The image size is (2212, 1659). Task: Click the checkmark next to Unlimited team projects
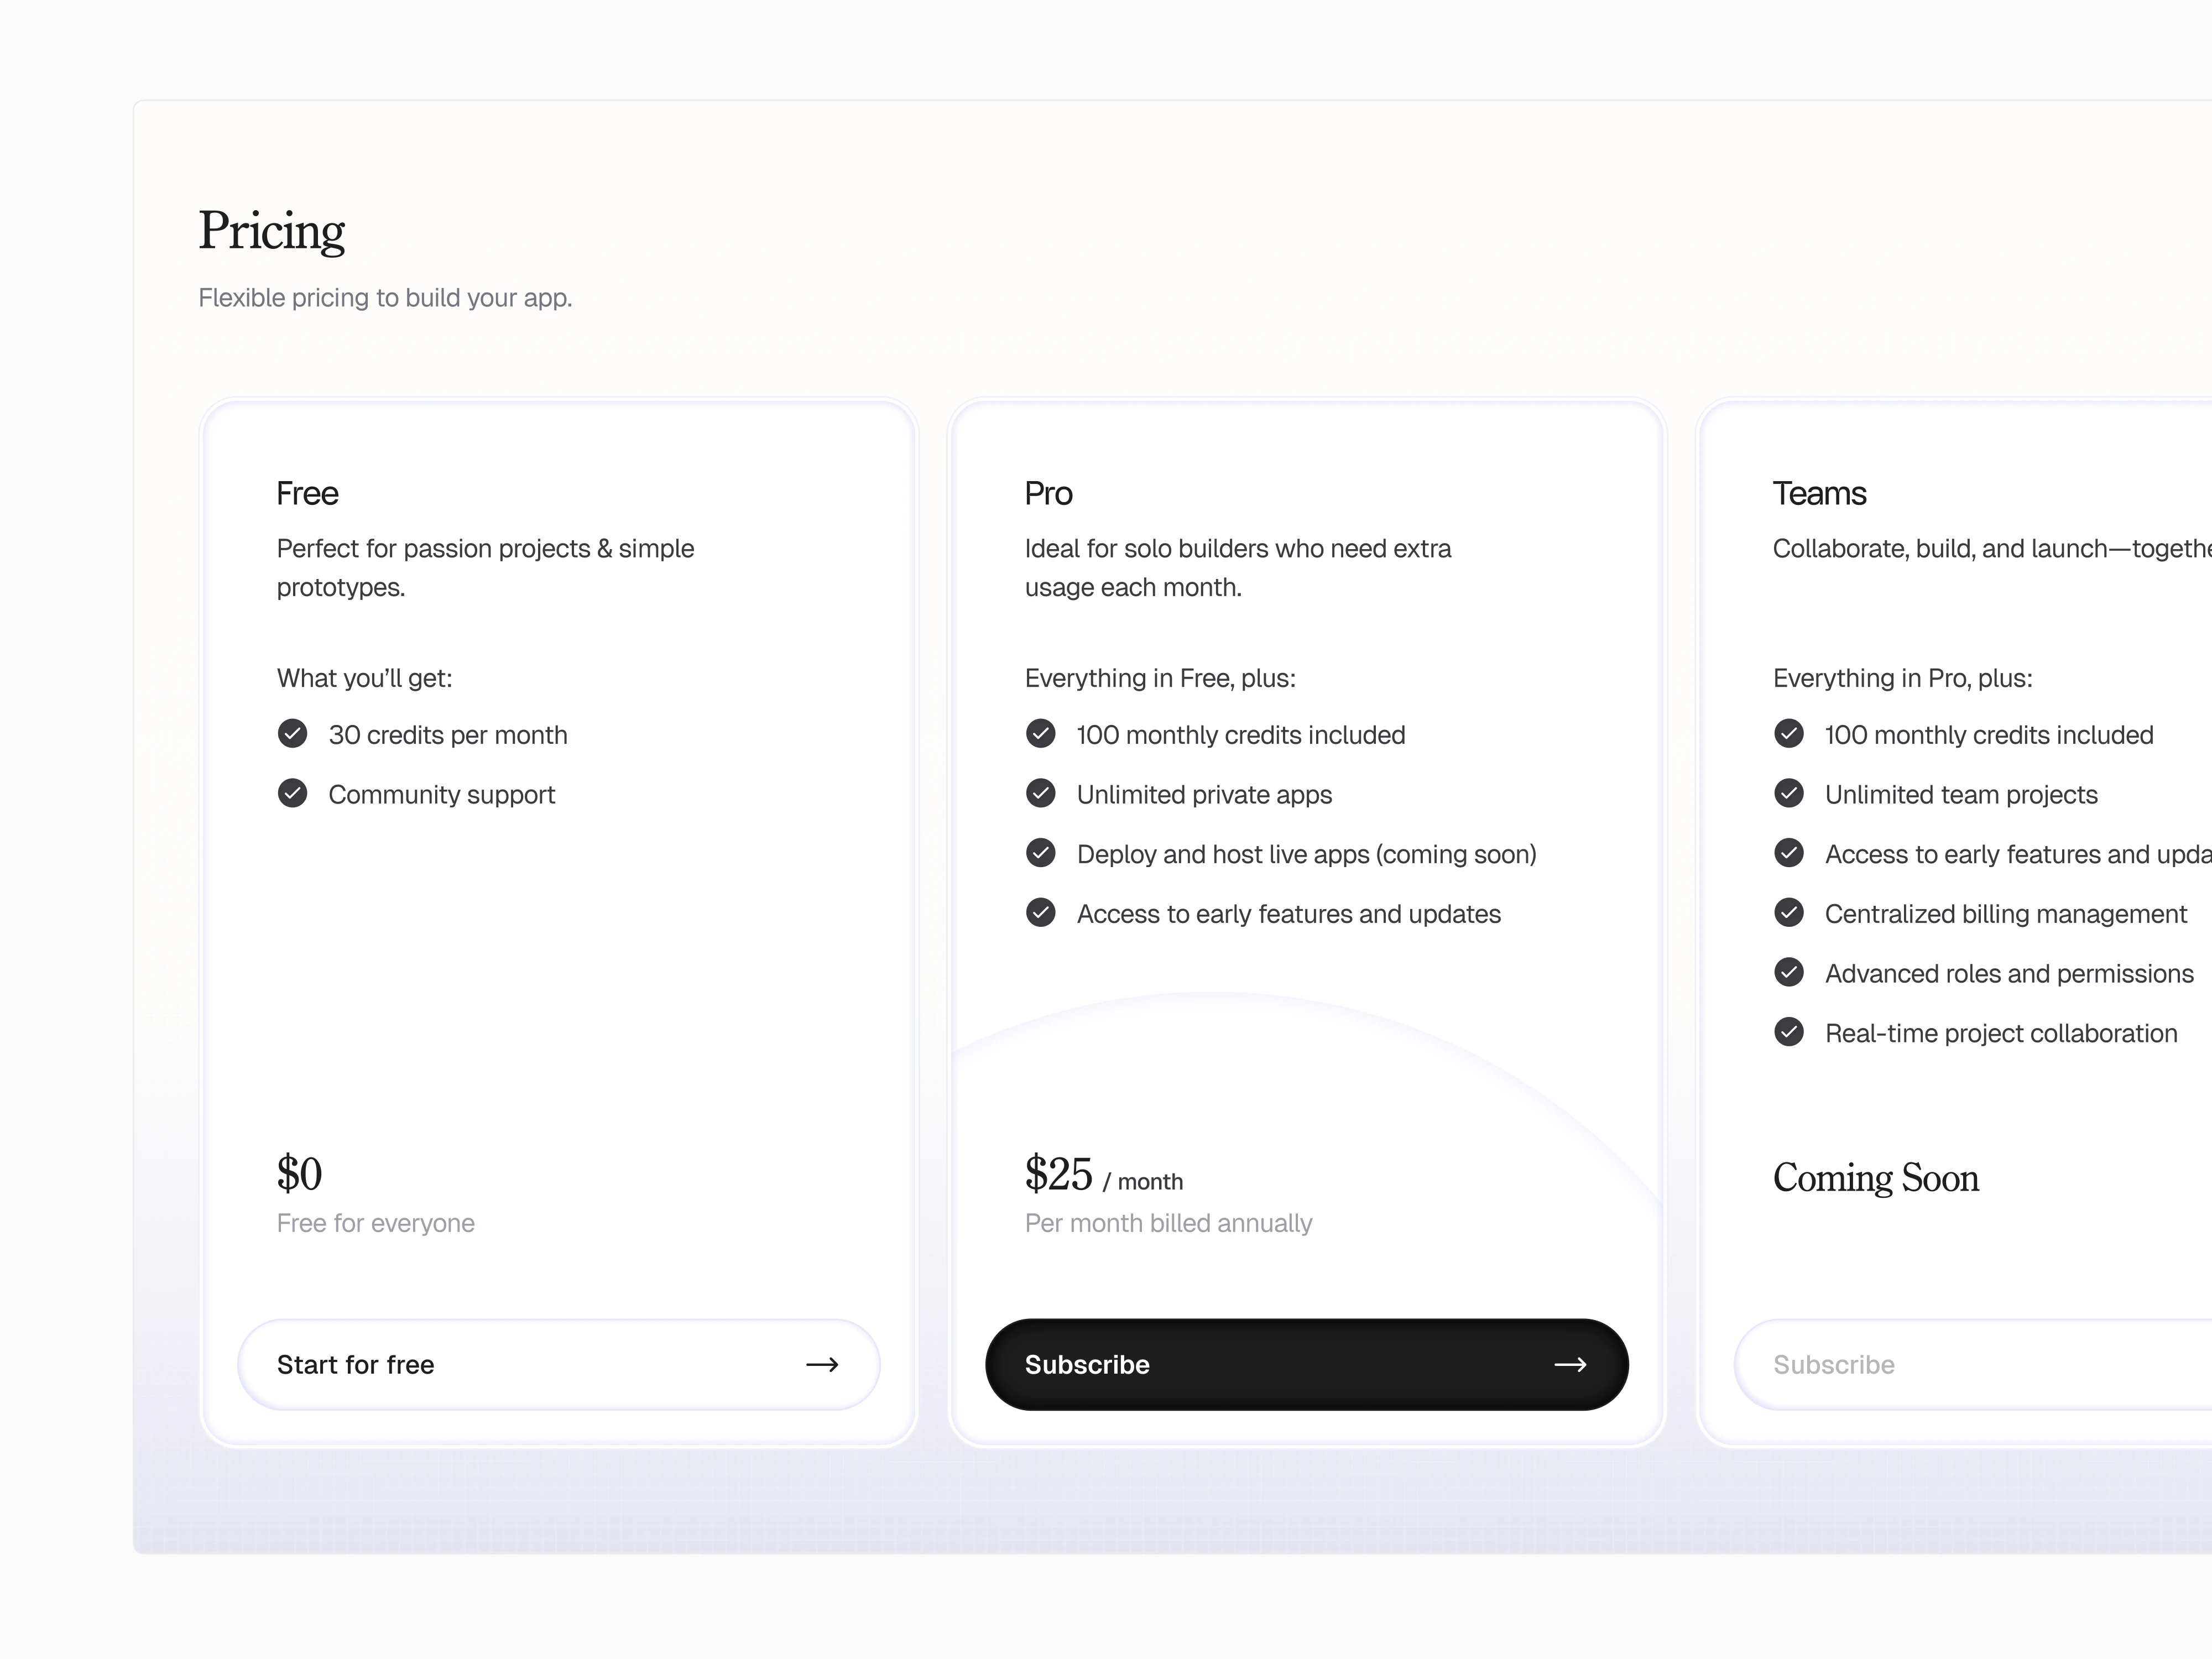(1788, 794)
